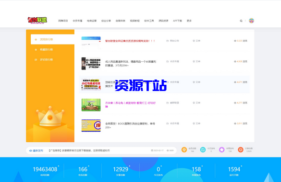Open the yellow BOOS post thumbnail

(x=91, y=125)
